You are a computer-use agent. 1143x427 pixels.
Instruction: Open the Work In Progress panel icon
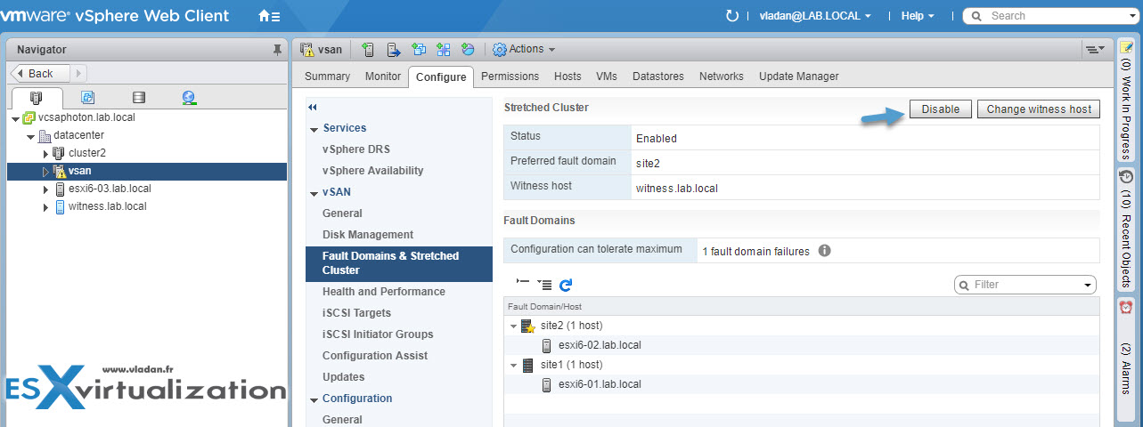coord(1126,46)
